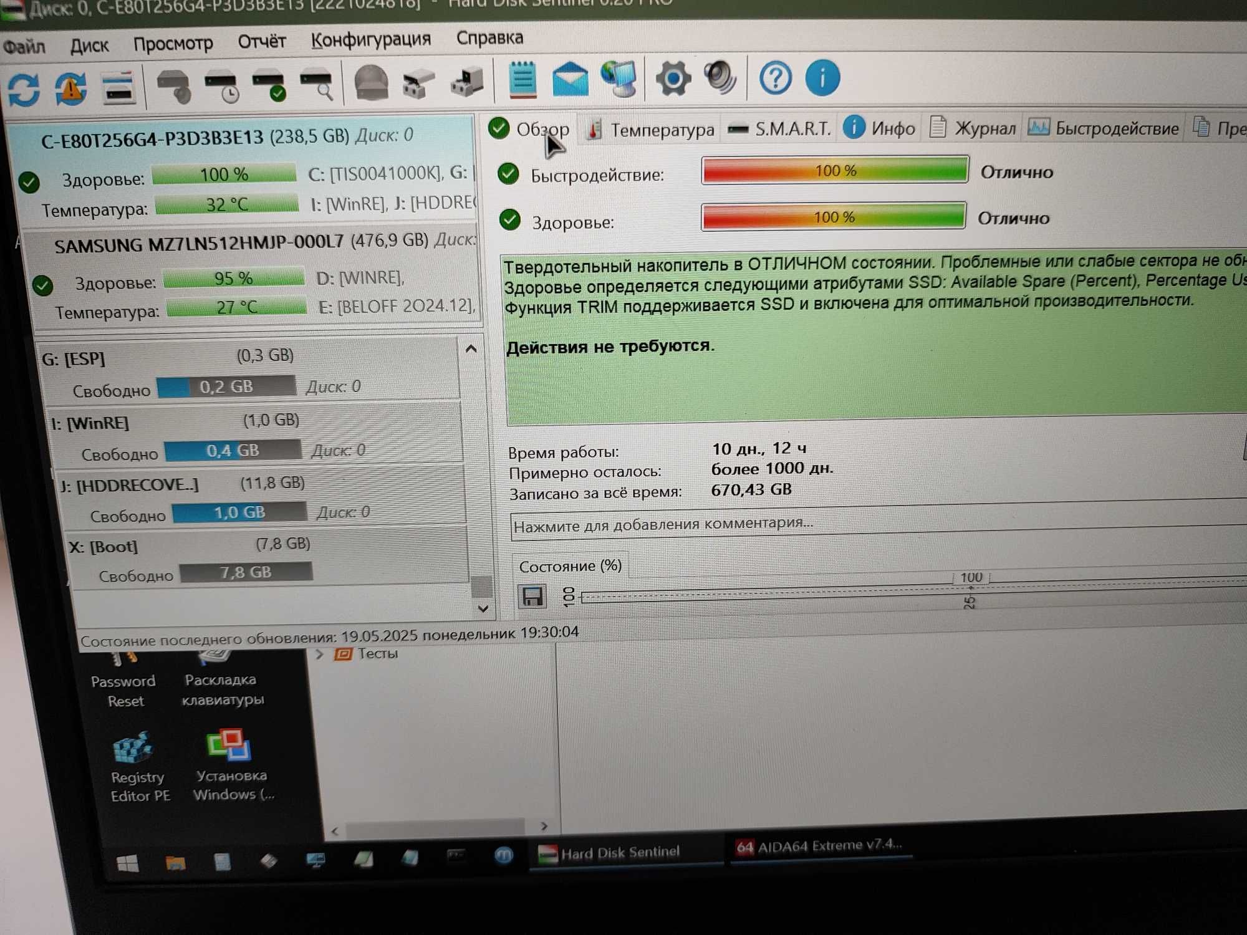Click the disk list panel toolbar icon
This screenshot has height=935, width=1247.
pyautogui.click(x=118, y=88)
